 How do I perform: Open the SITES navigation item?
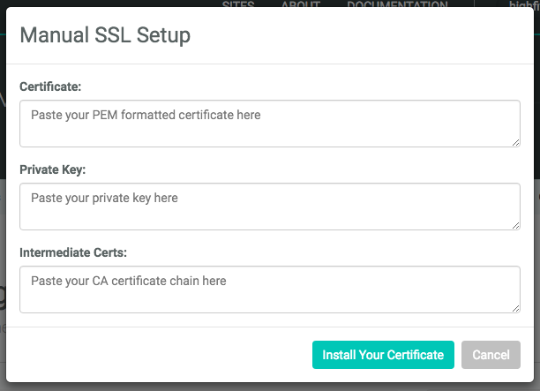pos(238,5)
